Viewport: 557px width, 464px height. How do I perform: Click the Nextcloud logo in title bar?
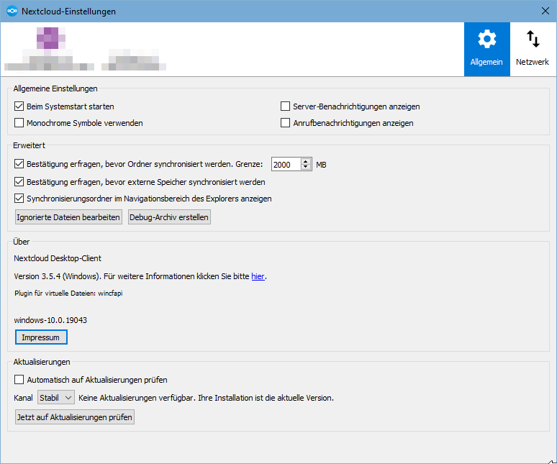pyautogui.click(x=12, y=11)
